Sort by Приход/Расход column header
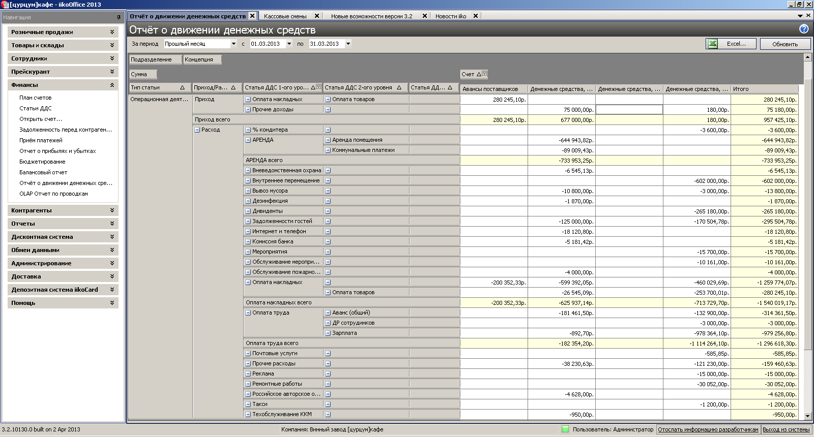Screen dimensions: 814x437 [217, 87]
